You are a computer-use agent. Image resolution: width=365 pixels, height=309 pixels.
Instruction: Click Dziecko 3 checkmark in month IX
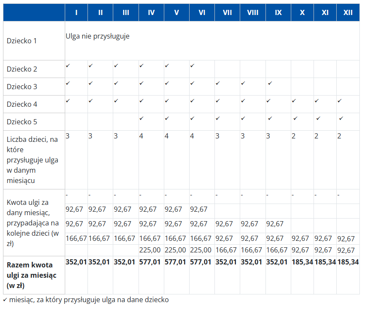click(x=269, y=83)
